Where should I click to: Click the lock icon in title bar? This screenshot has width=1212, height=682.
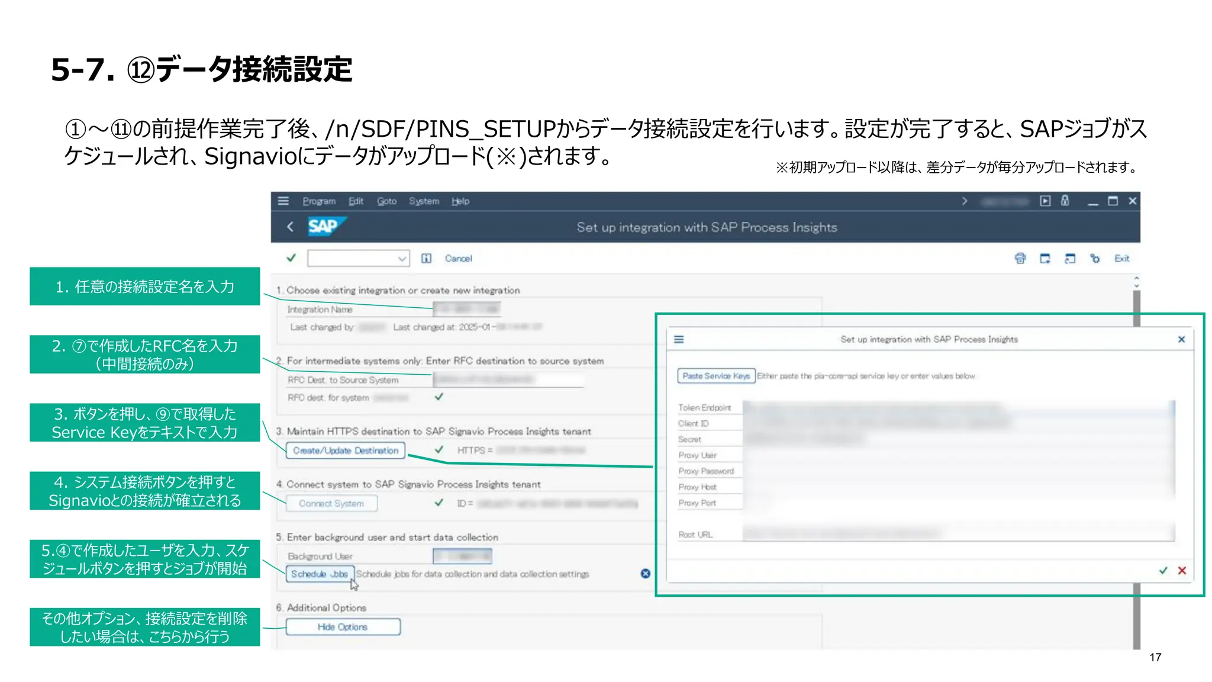[1065, 201]
